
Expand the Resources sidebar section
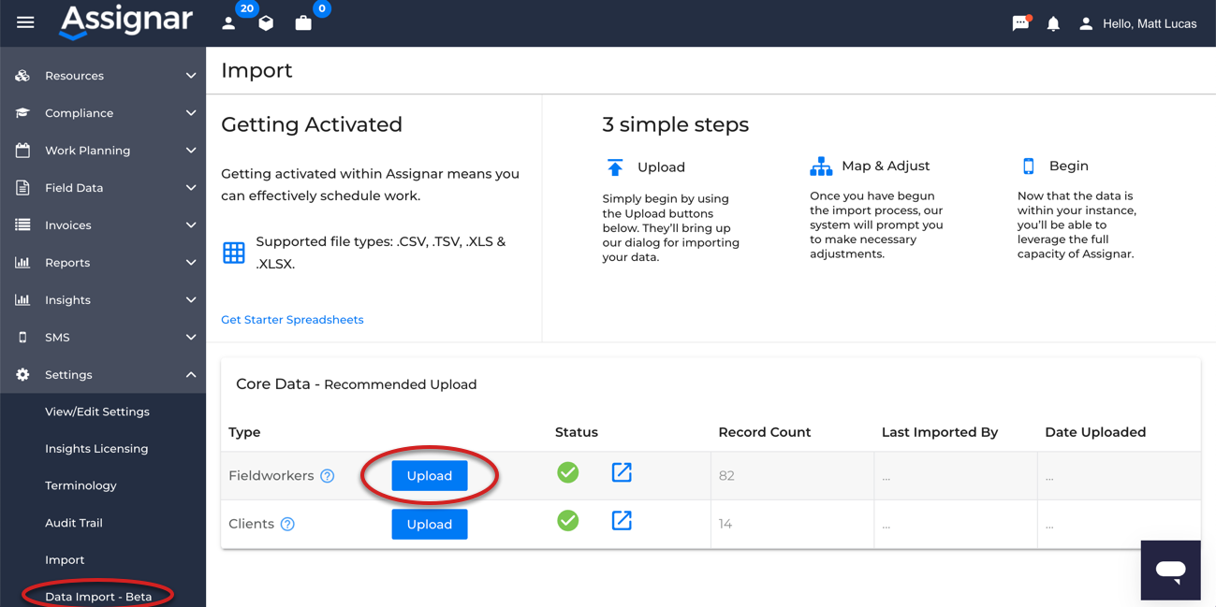coord(103,76)
